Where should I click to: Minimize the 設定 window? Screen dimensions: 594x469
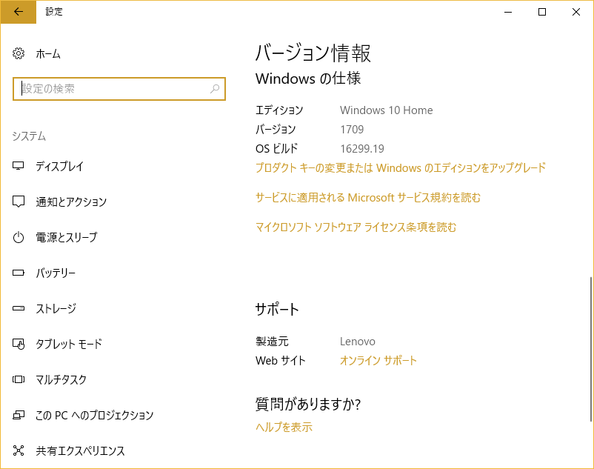[508, 12]
